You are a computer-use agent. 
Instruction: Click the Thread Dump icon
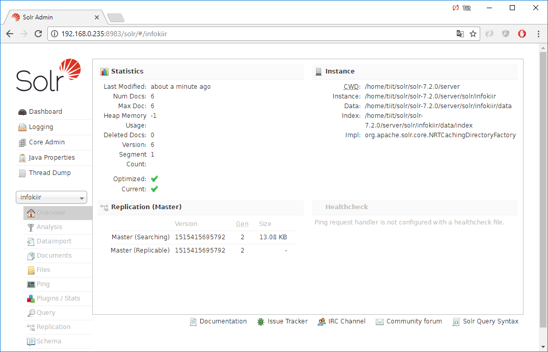pos(22,173)
